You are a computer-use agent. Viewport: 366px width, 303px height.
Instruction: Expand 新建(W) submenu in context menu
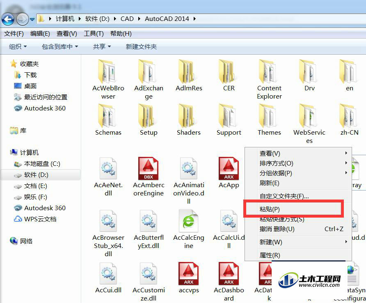pos(298,242)
